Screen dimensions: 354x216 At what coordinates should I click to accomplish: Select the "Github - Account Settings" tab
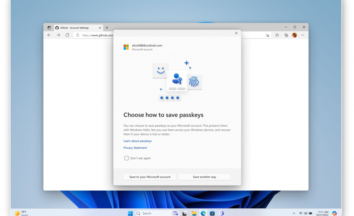[x=78, y=28]
